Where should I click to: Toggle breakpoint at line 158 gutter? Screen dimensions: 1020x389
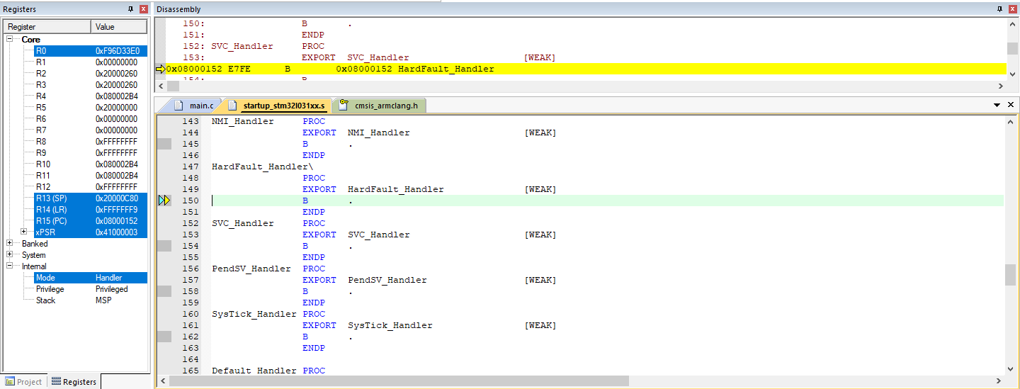[164, 291]
